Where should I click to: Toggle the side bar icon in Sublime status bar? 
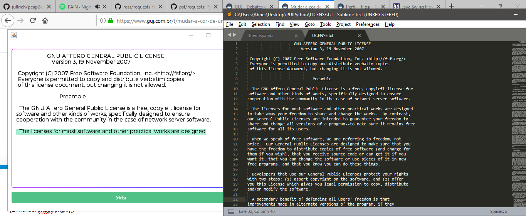click(x=231, y=211)
